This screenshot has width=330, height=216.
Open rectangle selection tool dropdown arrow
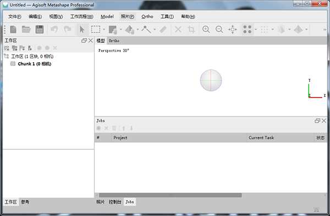tap(104, 29)
